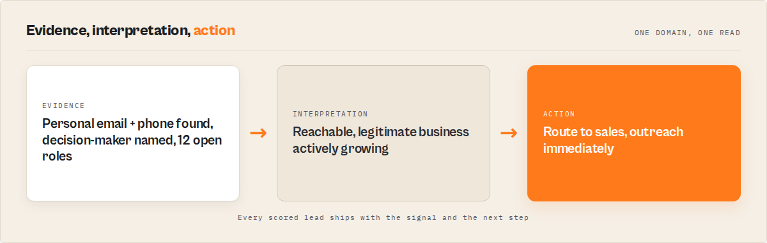Click 'ONE DOMAIN, ONE READ' tagline
This screenshot has width=767, height=243.
(x=687, y=33)
